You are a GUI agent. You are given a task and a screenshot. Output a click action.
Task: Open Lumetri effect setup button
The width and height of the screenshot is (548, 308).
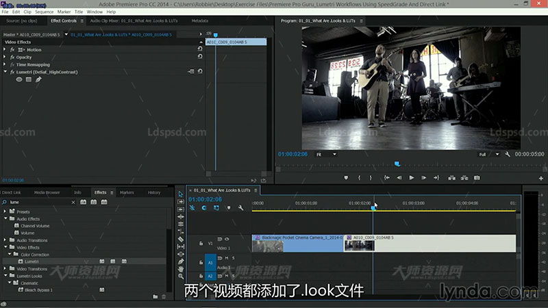coord(191,71)
